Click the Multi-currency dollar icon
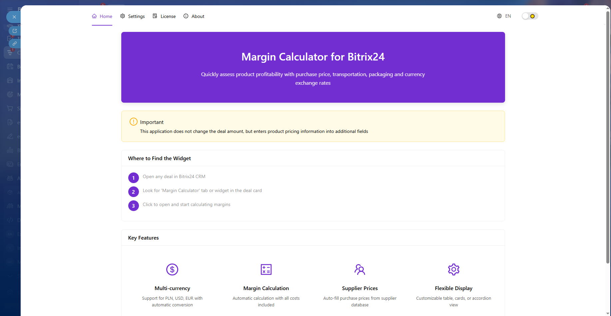The height and width of the screenshot is (316, 611). [x=172, y=269]
